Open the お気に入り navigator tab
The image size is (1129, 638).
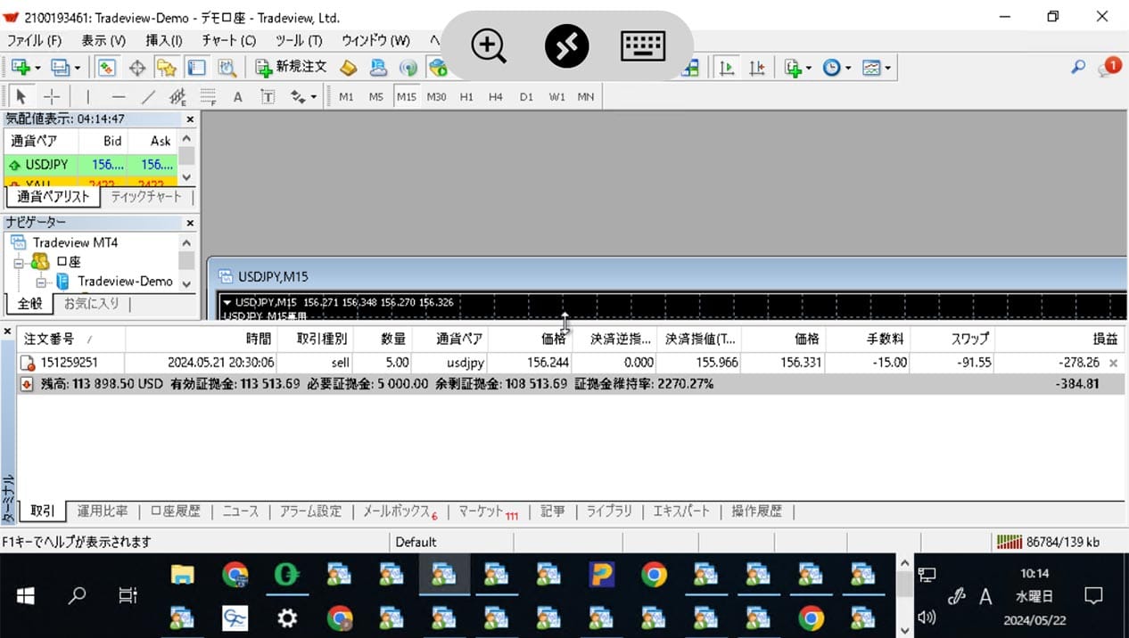[92, 304]
